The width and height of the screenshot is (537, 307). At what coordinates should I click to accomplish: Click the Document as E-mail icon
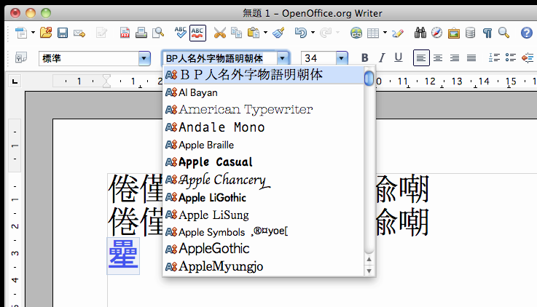pyautogui.click(x=79, y=33)
